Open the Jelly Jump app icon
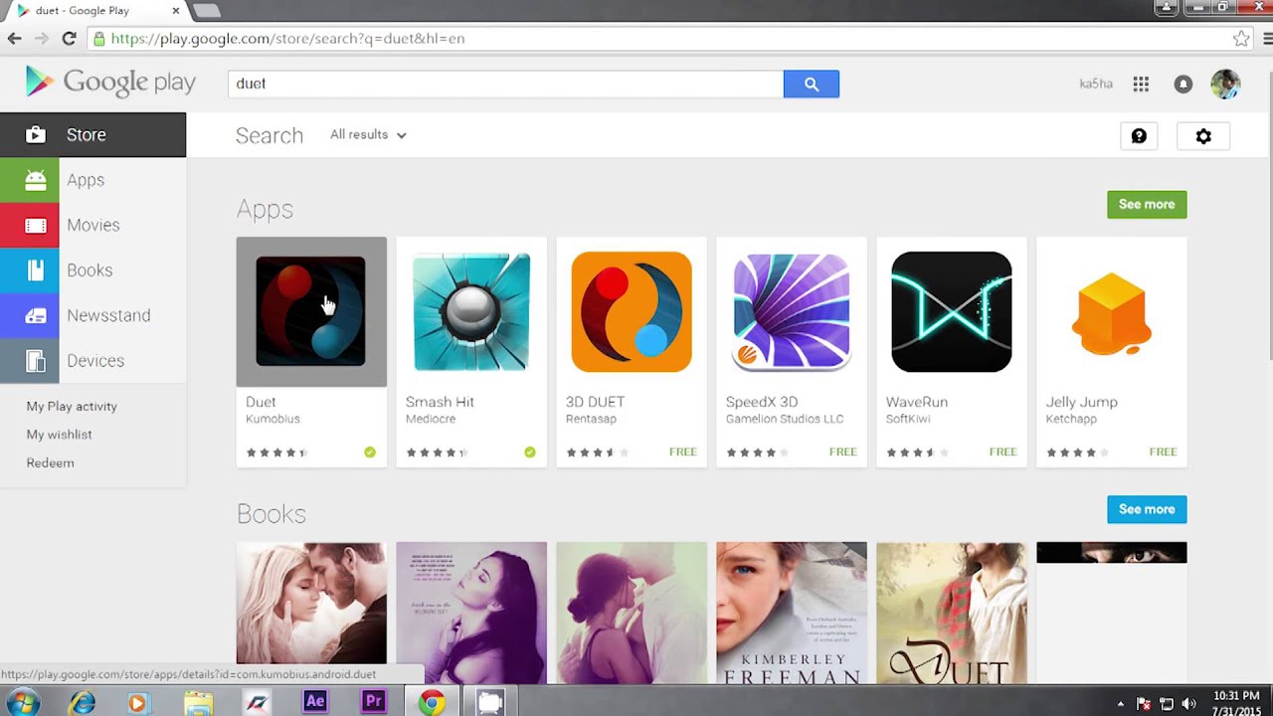 [1112, 311]
